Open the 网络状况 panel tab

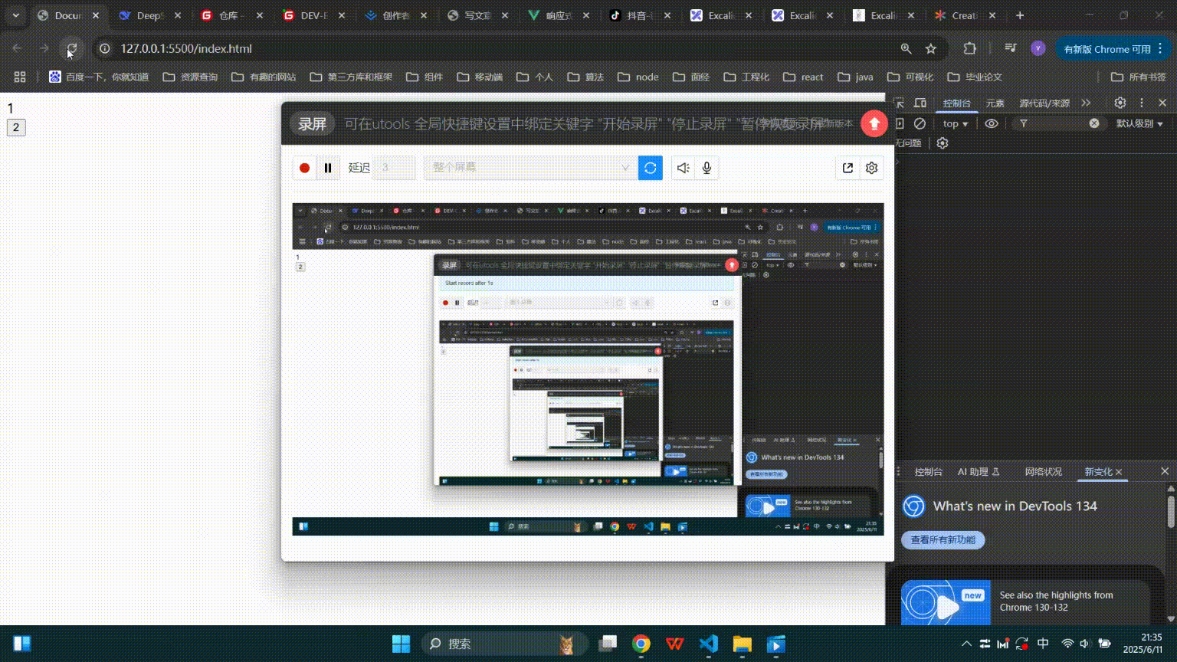pyautogui.click(x=1042, y=471)
